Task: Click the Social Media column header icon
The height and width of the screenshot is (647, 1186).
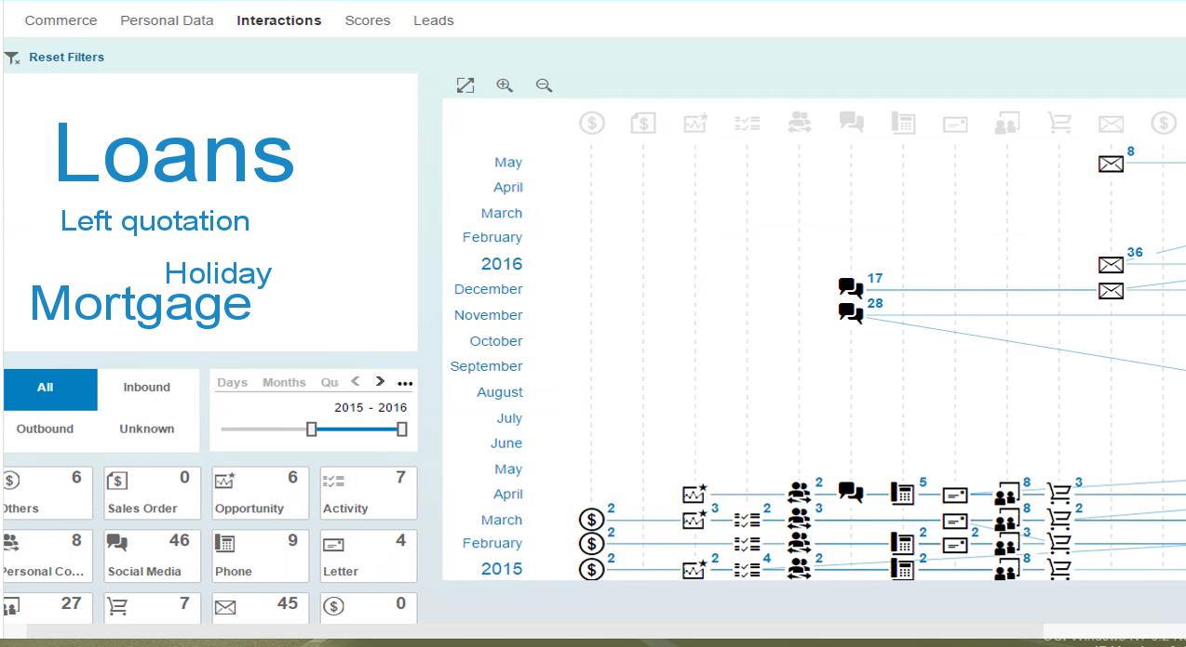Action: (x=851, y=123)
